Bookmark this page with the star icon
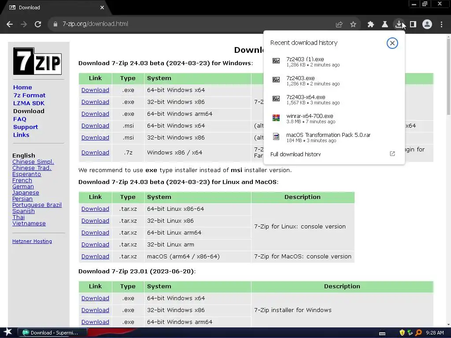 click(x=353, y=25)
